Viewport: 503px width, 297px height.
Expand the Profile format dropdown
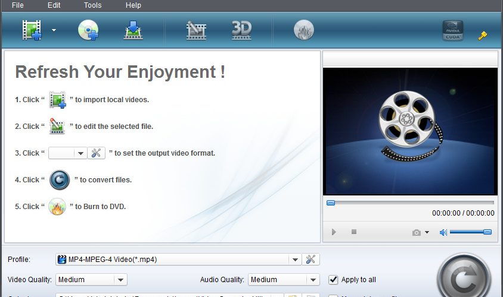pos(295,260)
